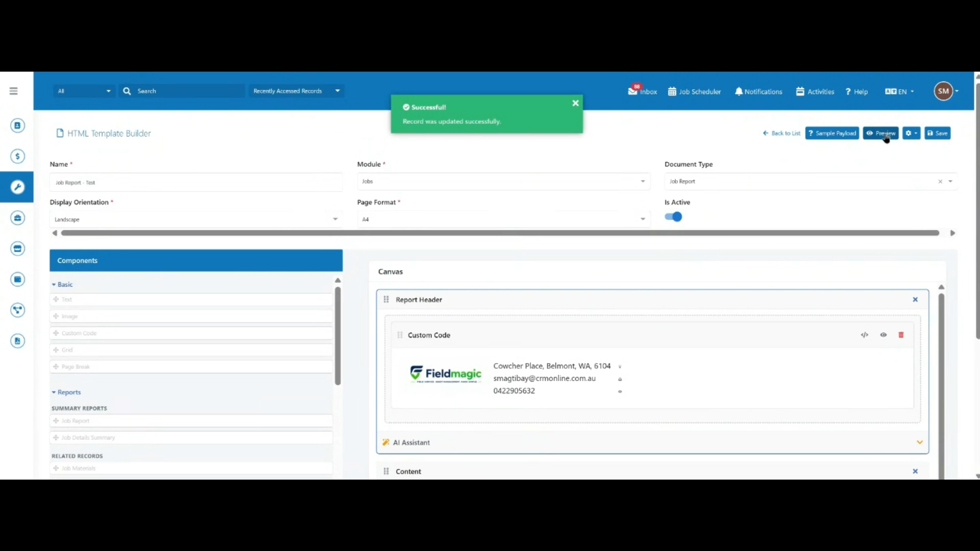Screen dimensions: 980x551
Task: Click the SM user avatar
Action: pyautogui.click(x=943, y=91)
